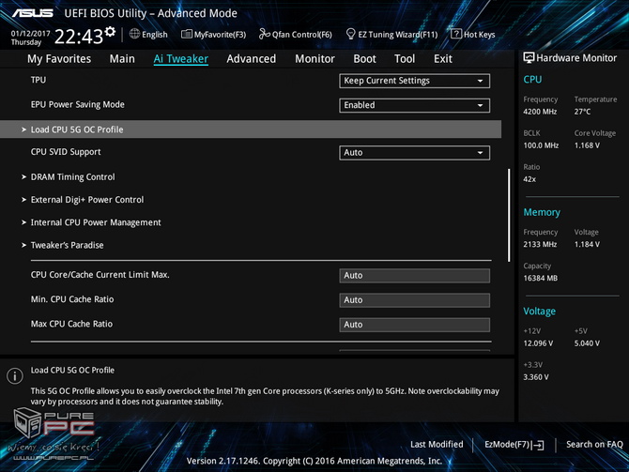Expand Tweaker's Paradise submenu
Screen dimensions: 629x472
pyautogui.click(x=67, y=245)
